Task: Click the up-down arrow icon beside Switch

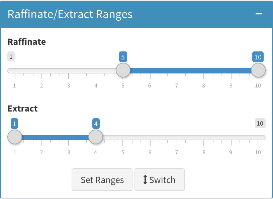Action: pos(145,180)
